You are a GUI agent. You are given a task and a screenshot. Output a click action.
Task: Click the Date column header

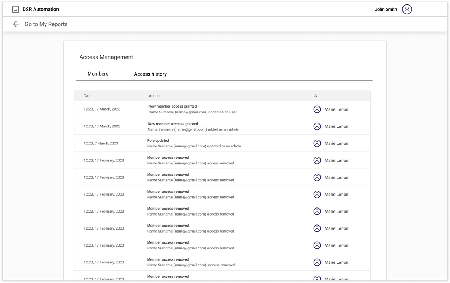[87, 96]
